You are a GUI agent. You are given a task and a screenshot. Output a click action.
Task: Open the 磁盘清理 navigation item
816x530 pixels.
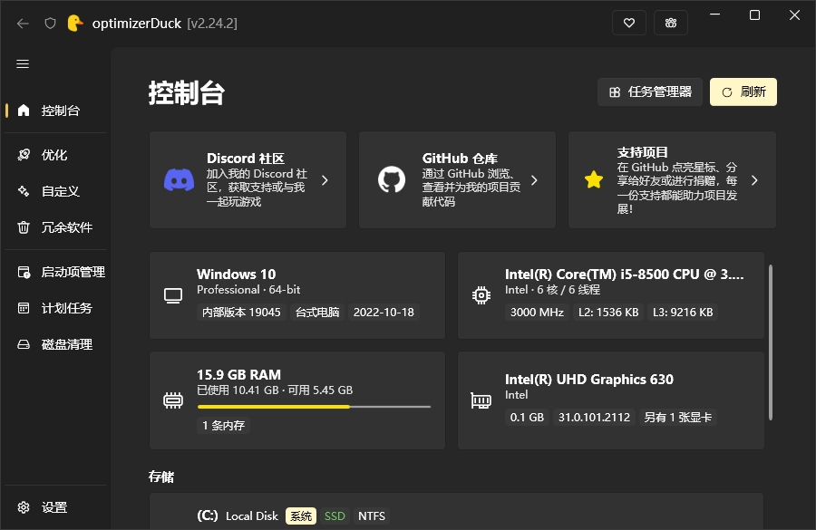pos(55,344)
